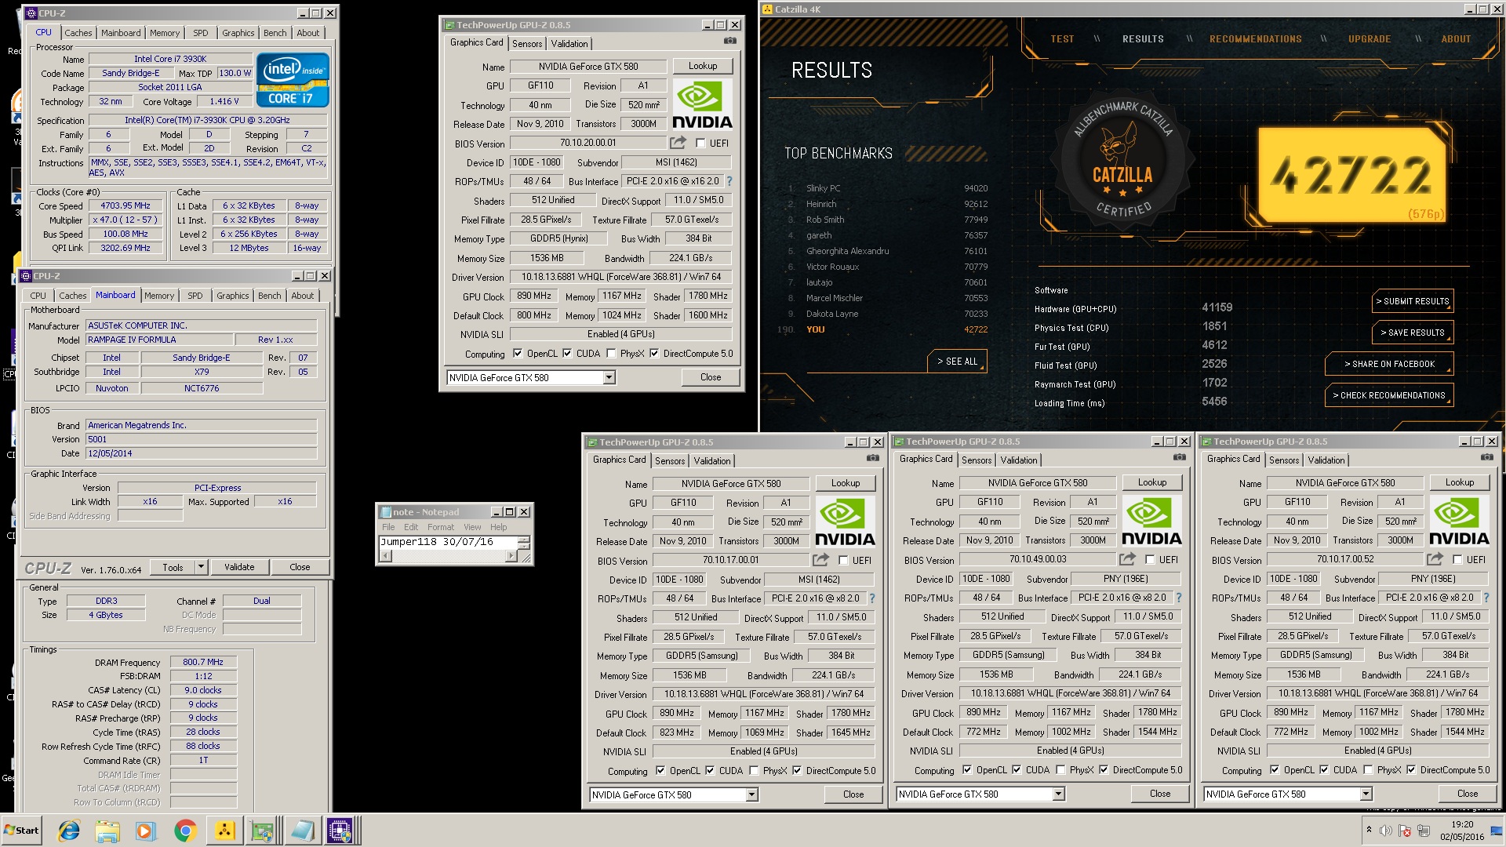Open Sensors tab in GPU-Z BIOS 70.10.20.00.01
The width and height of the screenshot is (1506, 847).
point(527,44)
